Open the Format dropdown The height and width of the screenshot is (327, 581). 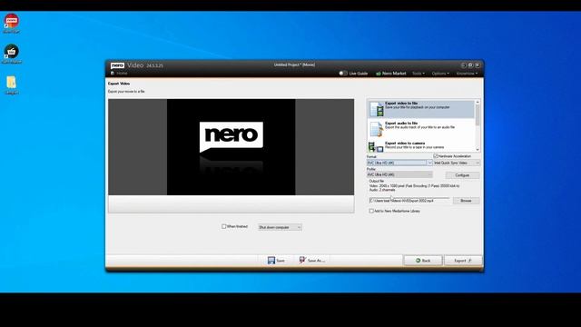point(399,163)
